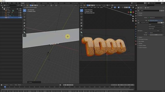Open the Edit menu
Screen dimensions: 165x92
[x=6, y=3]
